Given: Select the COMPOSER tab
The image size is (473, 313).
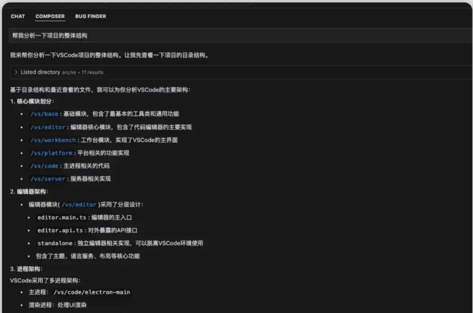Looking at the screenshot, I should click(50, 16).
